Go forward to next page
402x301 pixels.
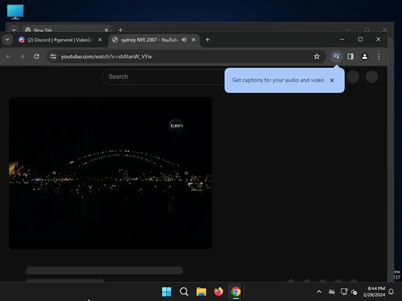[x=22, y=56]
